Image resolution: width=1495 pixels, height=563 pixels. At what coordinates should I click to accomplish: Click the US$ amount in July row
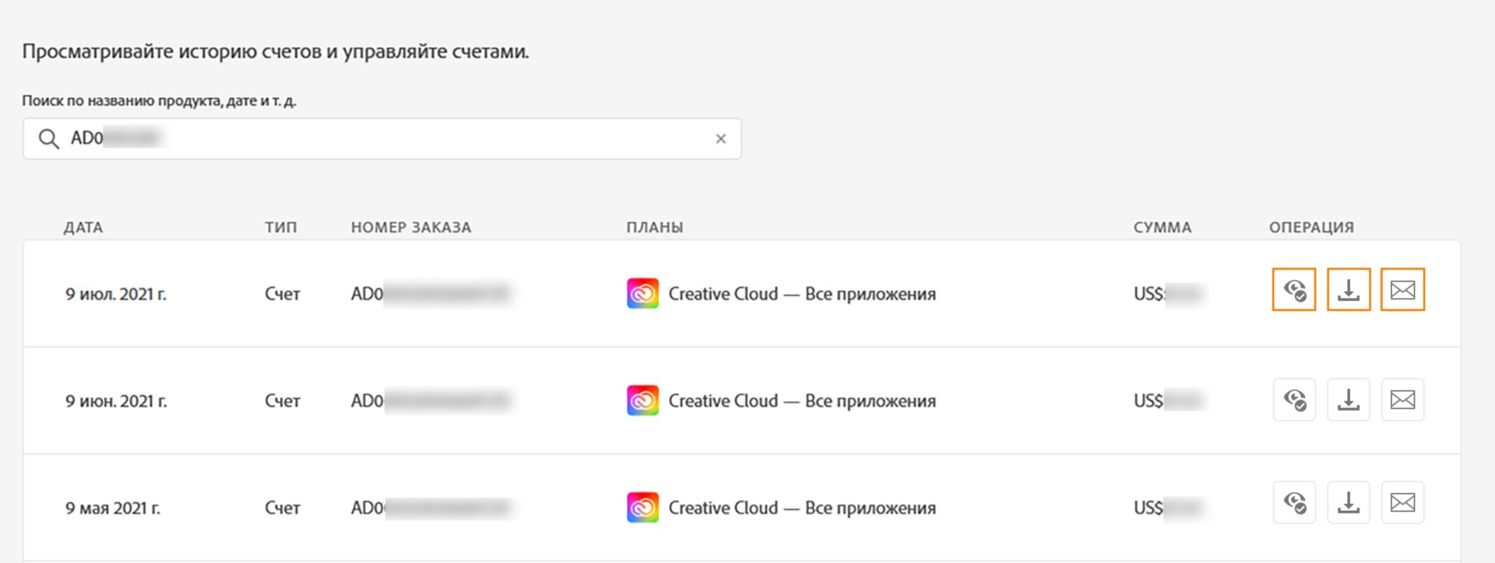(1168, 294)
